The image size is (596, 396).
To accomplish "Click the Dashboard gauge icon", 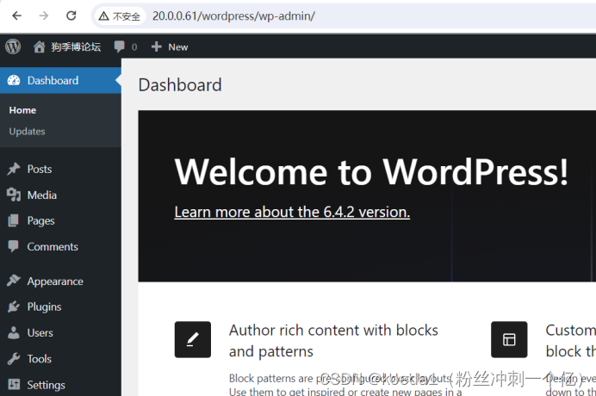I will click(14, 80).
